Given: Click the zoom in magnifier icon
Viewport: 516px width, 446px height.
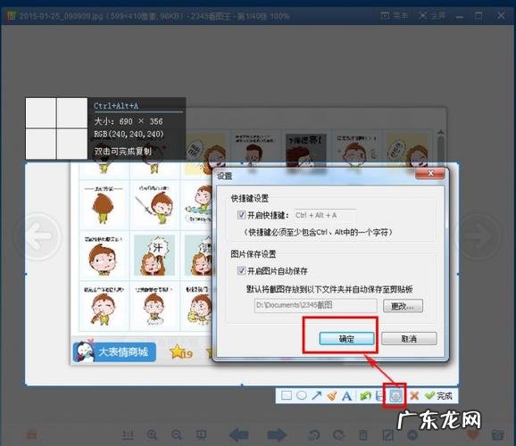Looking at the screenshot, I should [x=152, y=434].
